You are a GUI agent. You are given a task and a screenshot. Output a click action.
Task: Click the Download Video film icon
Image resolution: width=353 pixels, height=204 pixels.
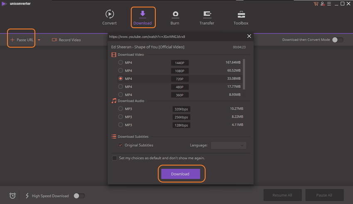click(x=114, y=55)
